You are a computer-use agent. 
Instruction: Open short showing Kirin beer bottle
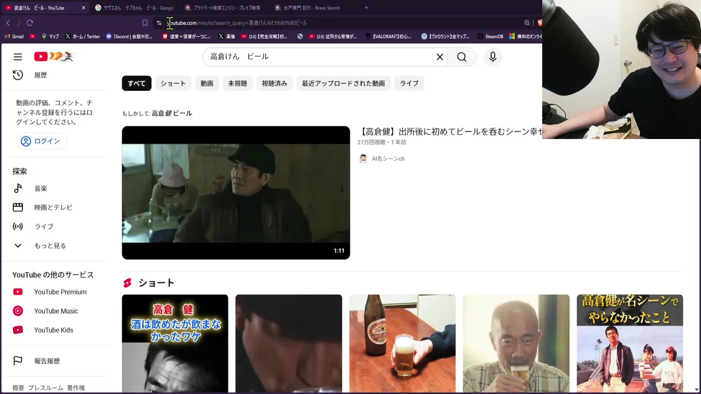click(403, 344)
